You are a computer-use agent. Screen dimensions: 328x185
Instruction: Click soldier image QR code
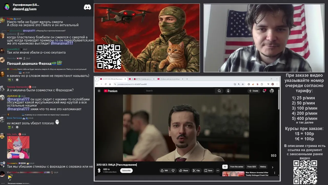pos(109,57)
